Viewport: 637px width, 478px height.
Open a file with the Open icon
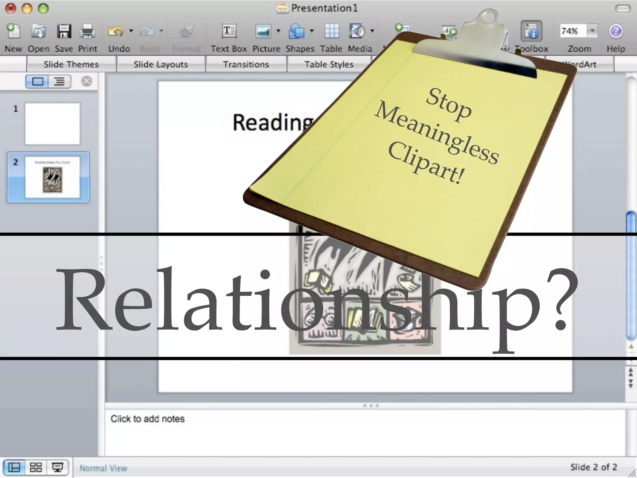pos(39,31)
